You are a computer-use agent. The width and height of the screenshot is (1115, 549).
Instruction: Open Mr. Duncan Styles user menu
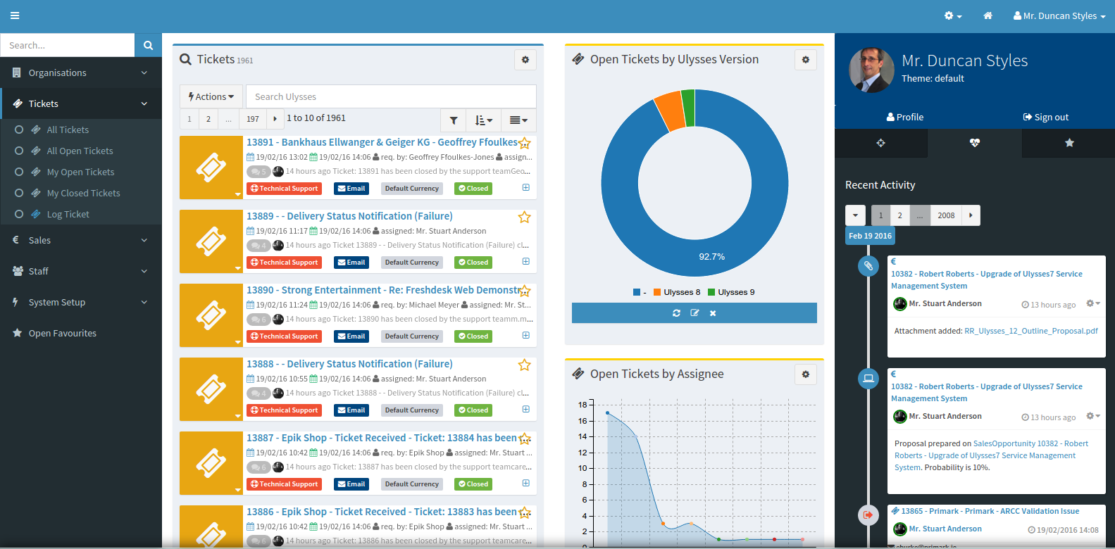[x=1059, y=15]
